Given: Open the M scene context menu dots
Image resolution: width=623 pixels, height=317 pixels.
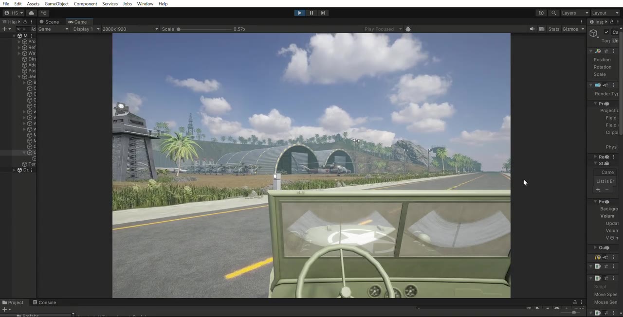Looking at the screenshot, I should pyautogui.click(x=32, y=36).
